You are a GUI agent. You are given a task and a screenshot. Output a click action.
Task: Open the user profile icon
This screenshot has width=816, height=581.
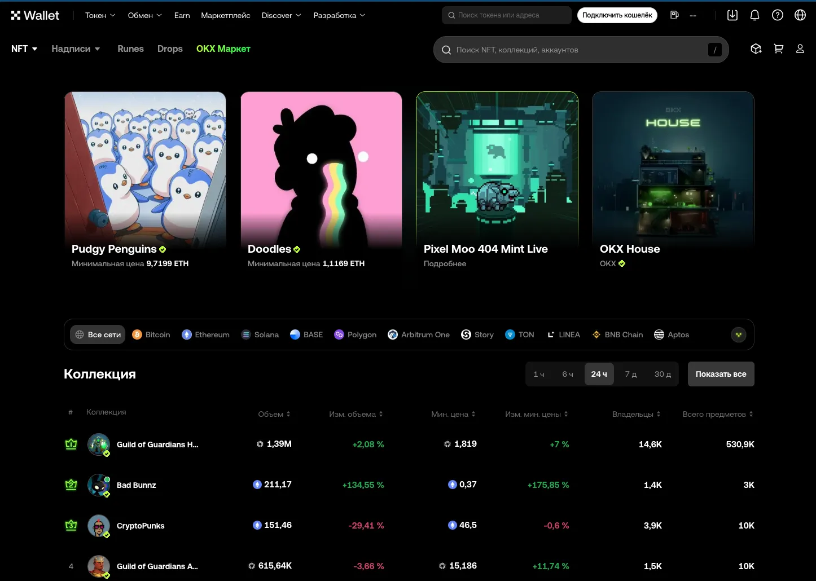click(800, 49)
